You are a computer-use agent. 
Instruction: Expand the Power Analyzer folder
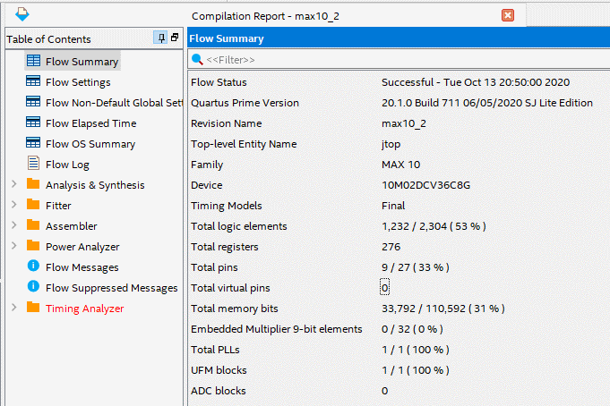[13, 247]
